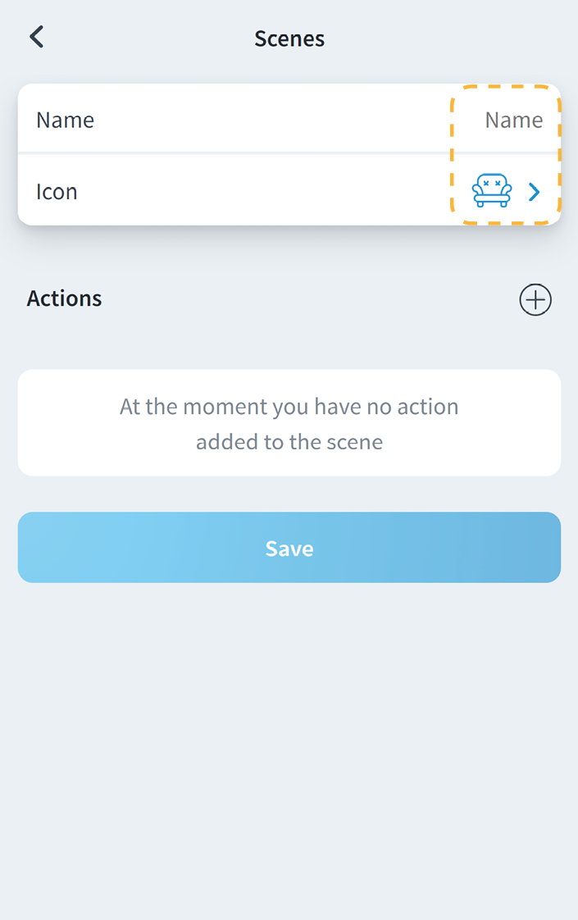The height and width of the screenshot is (920, 578).
Task: Click "At the moment you have no action" text
Action: pyautogui.click(x=289, y=407)
